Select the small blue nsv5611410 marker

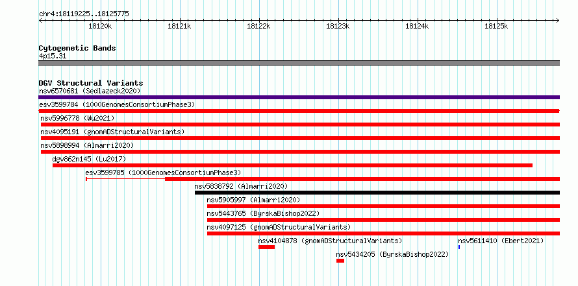[459, 247]
